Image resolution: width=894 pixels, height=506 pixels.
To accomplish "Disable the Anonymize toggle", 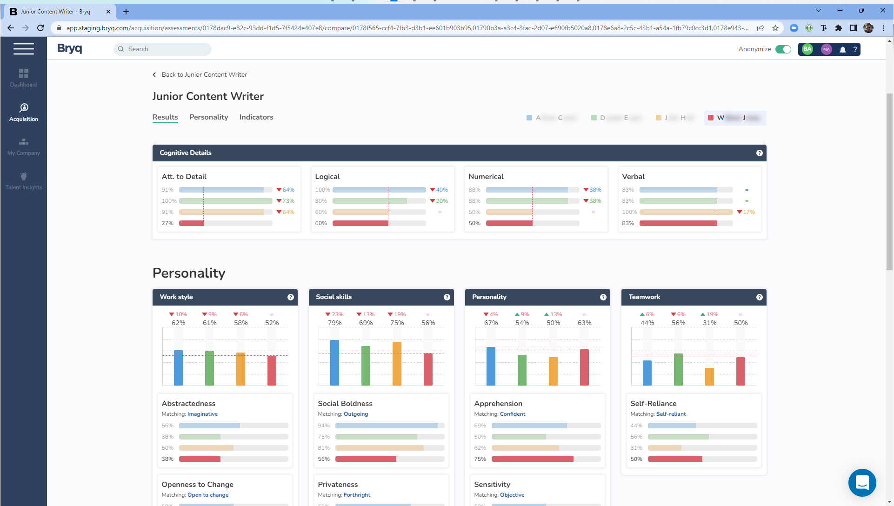I will (783, 49).
